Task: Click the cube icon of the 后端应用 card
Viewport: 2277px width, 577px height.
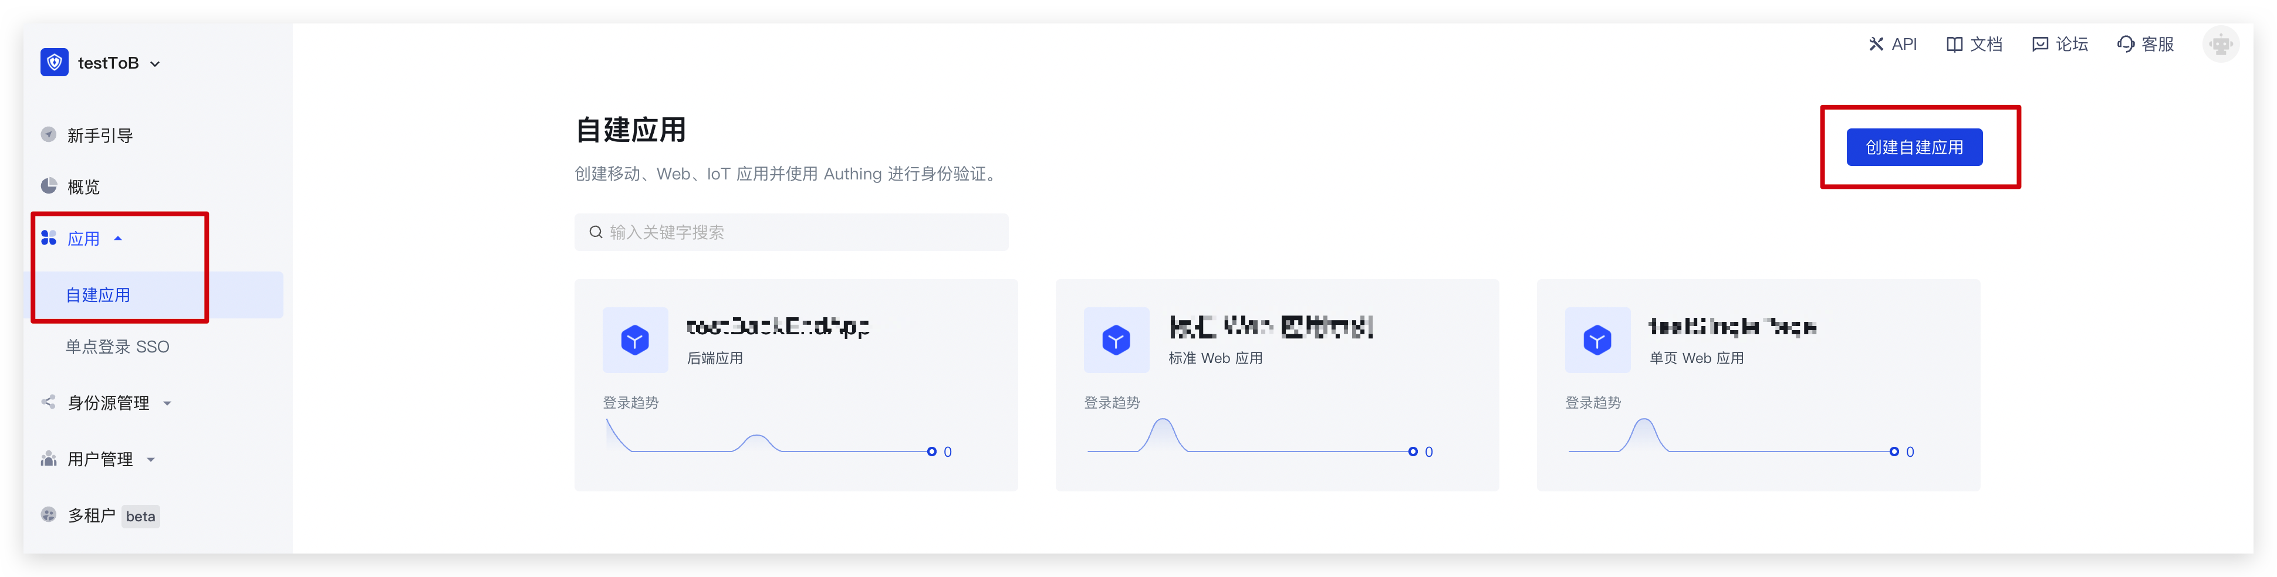Action: coord(634,340)
